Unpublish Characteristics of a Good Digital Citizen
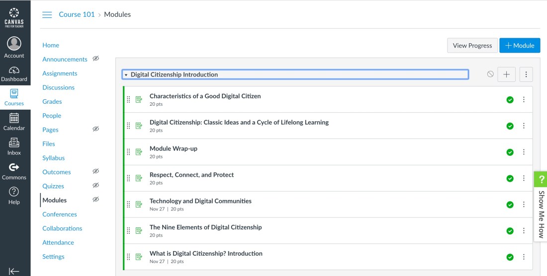Screen dimensions: 547x276 pos(510,100)
